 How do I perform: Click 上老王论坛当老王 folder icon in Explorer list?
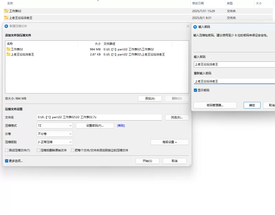pos(6,18)
